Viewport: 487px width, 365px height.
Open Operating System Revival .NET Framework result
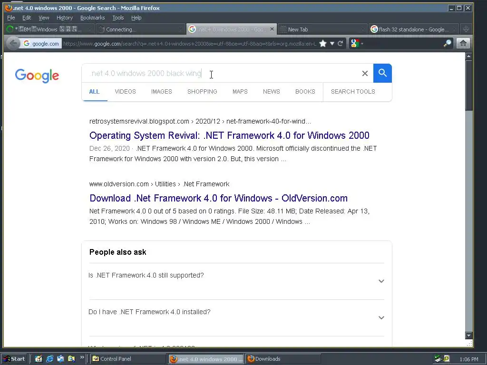(x=229, y=135)
